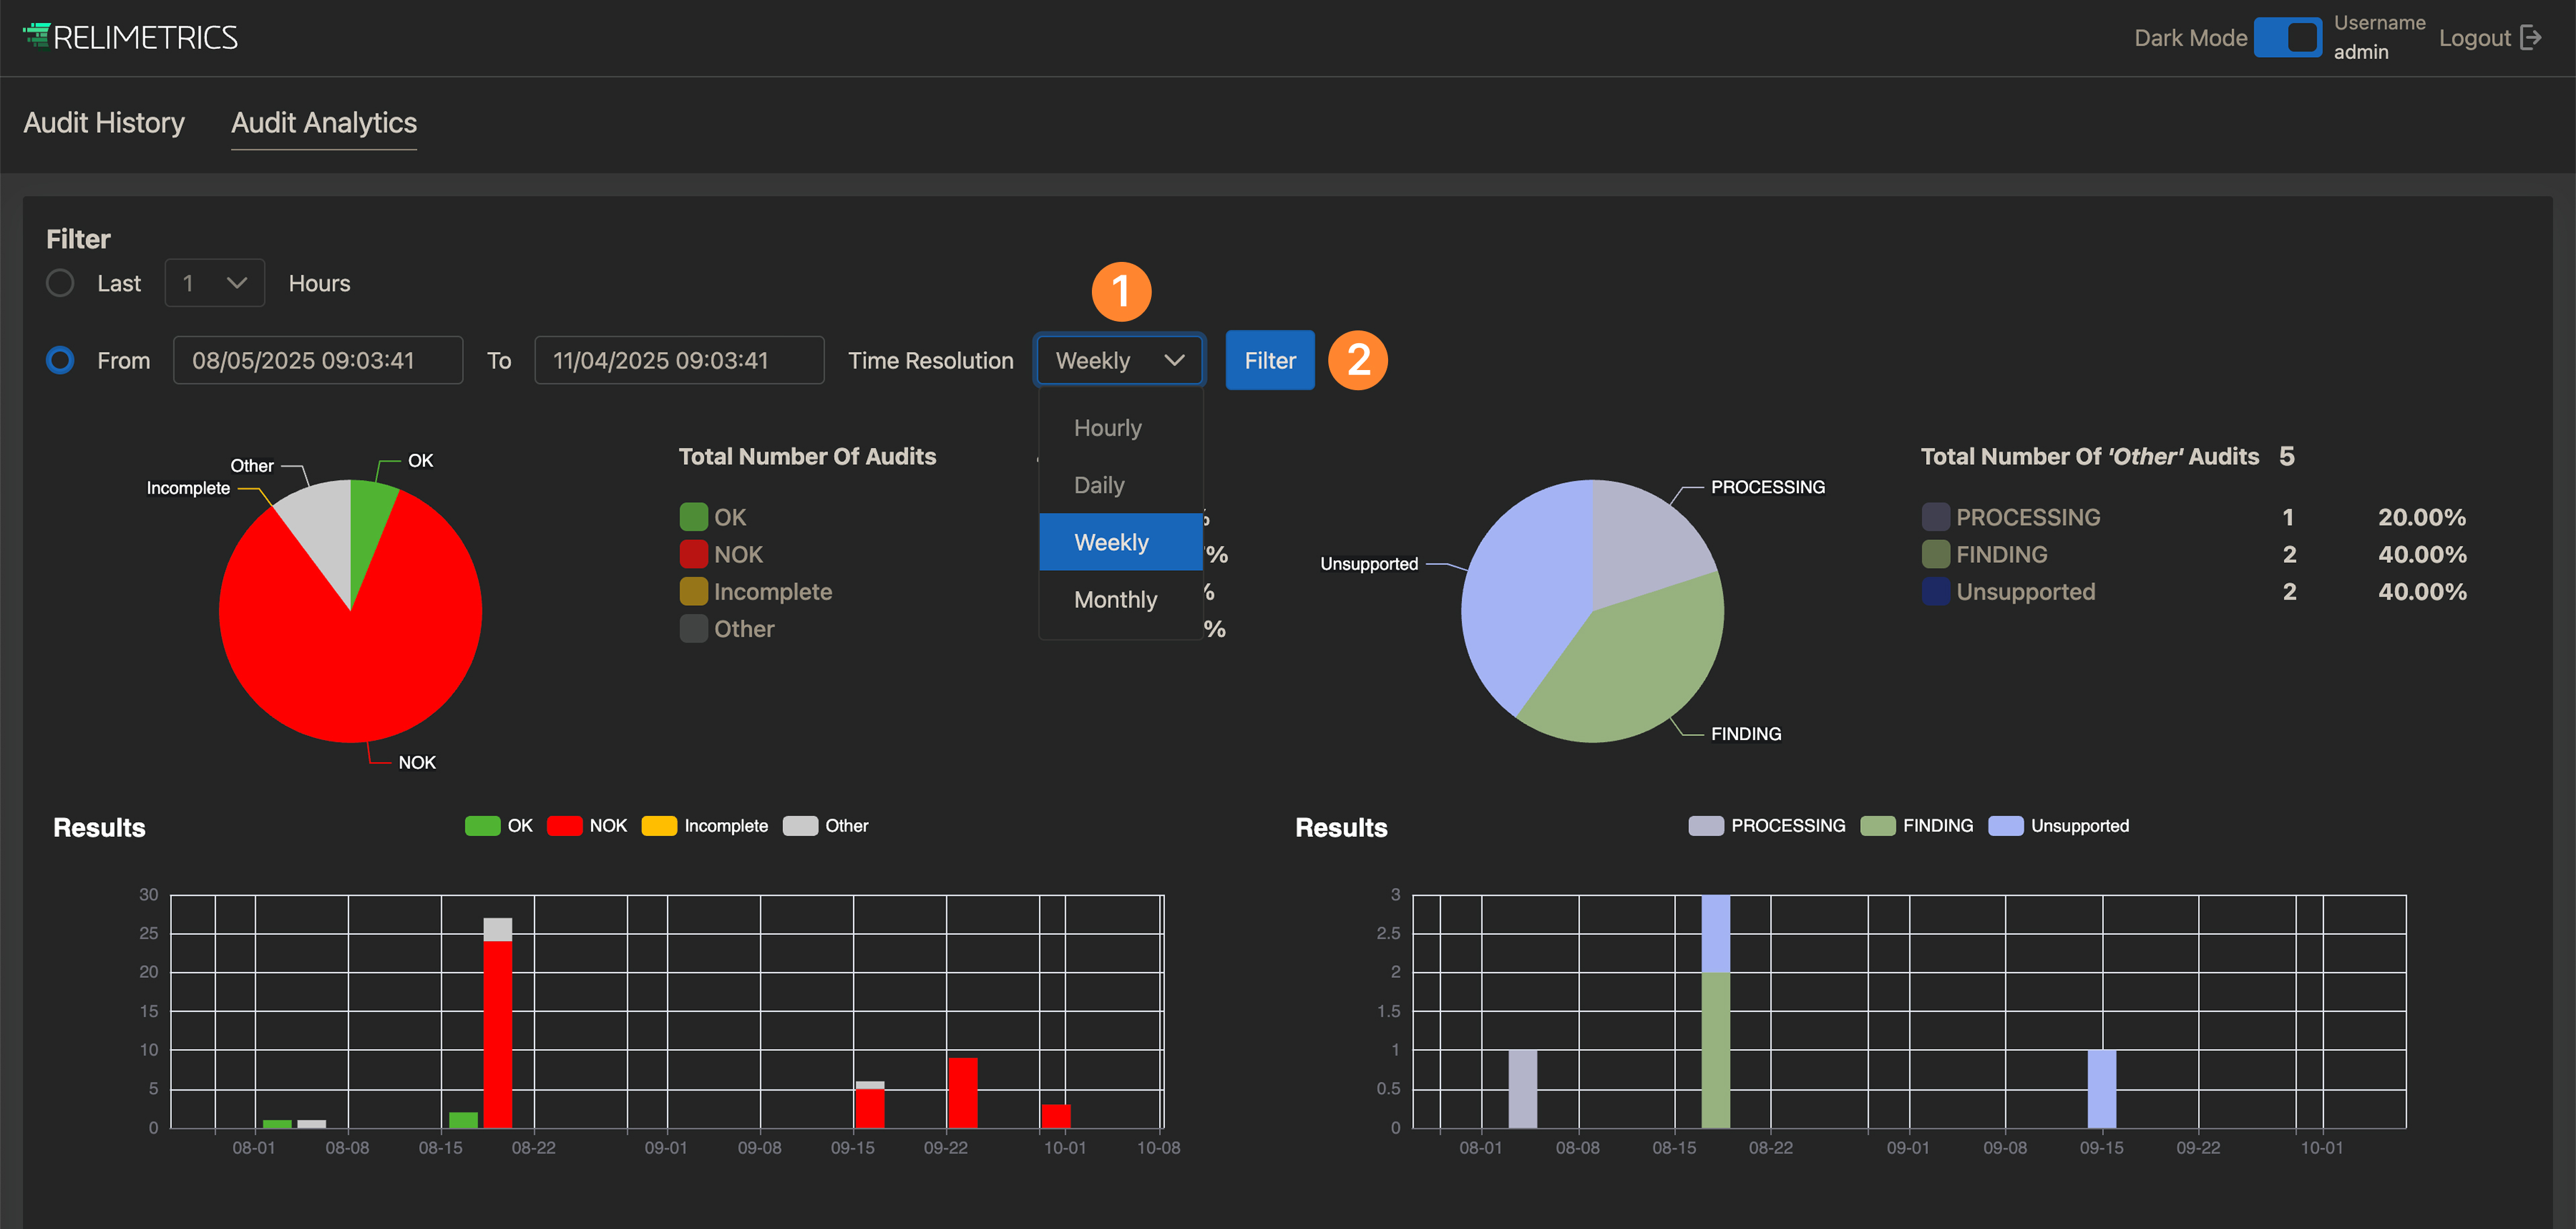This screenshot has width=2576, height=1229.
Task: Choose Monthly from Time Resolution list
Action: (x=1116, y=600)
